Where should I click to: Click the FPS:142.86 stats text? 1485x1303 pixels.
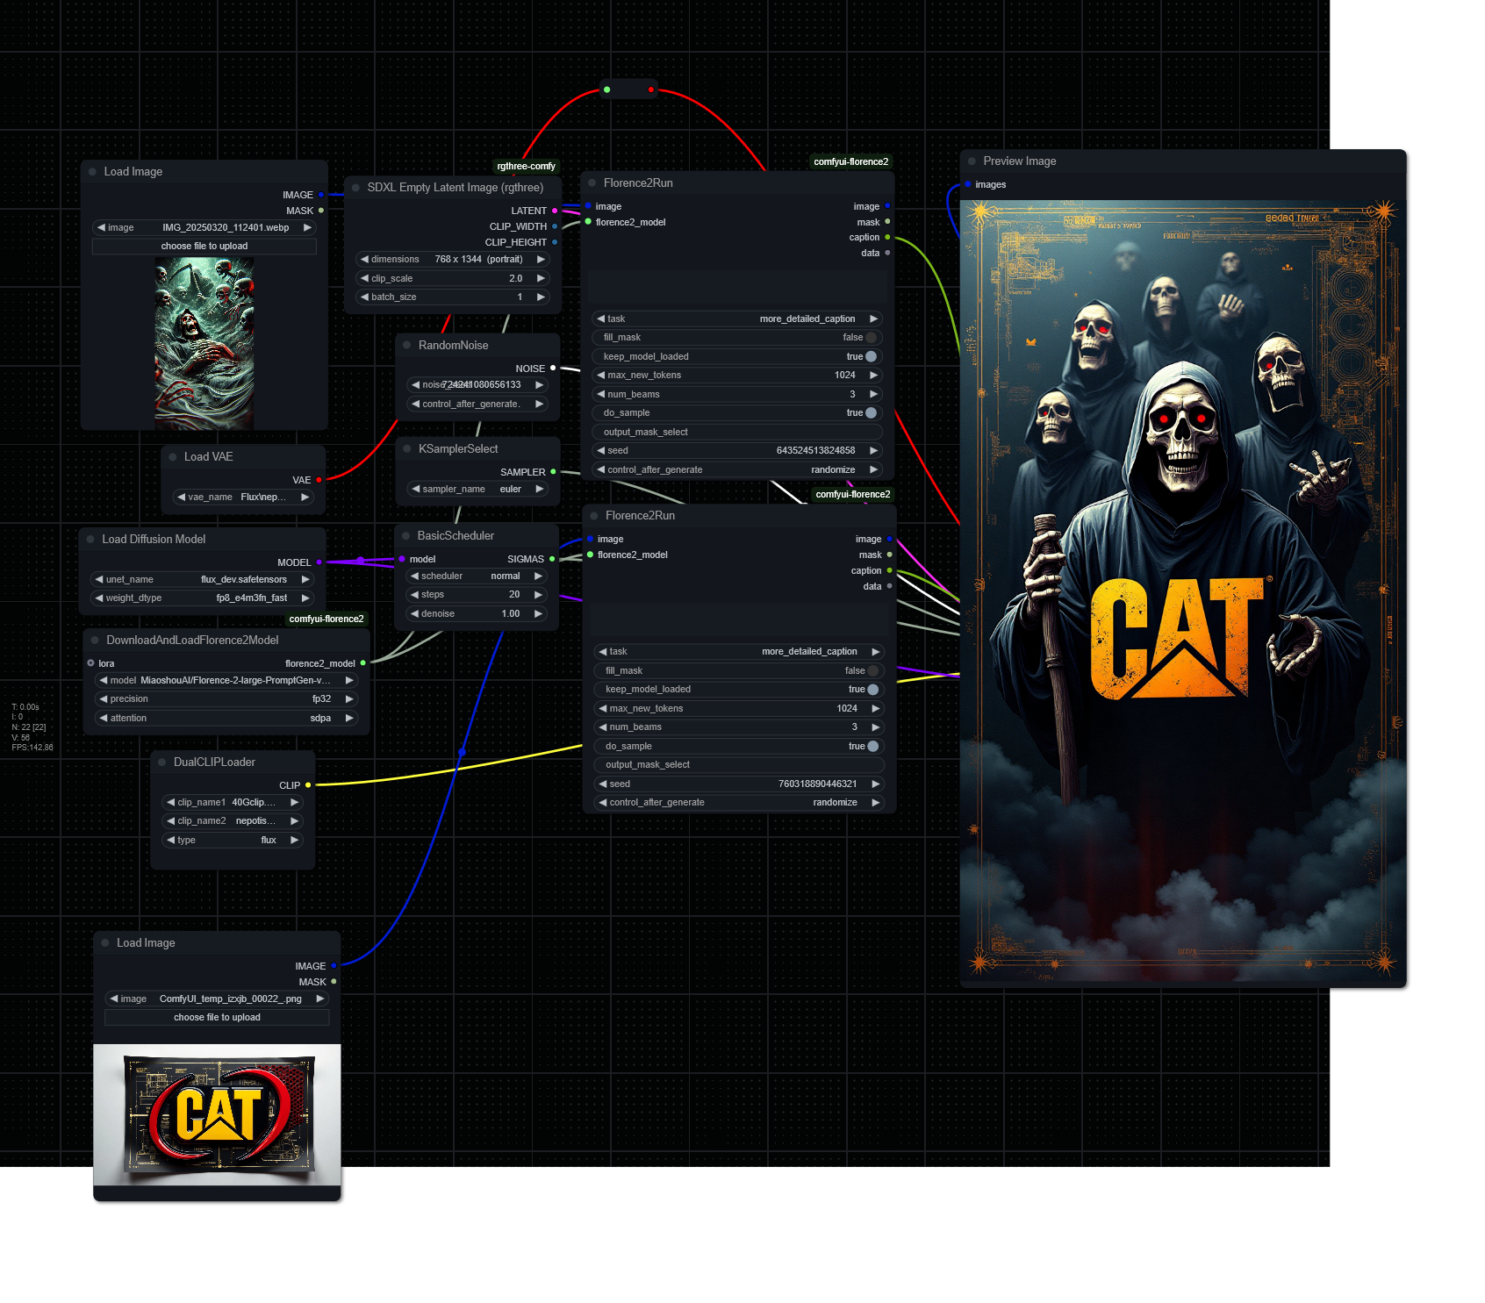[x=32, y=748]
